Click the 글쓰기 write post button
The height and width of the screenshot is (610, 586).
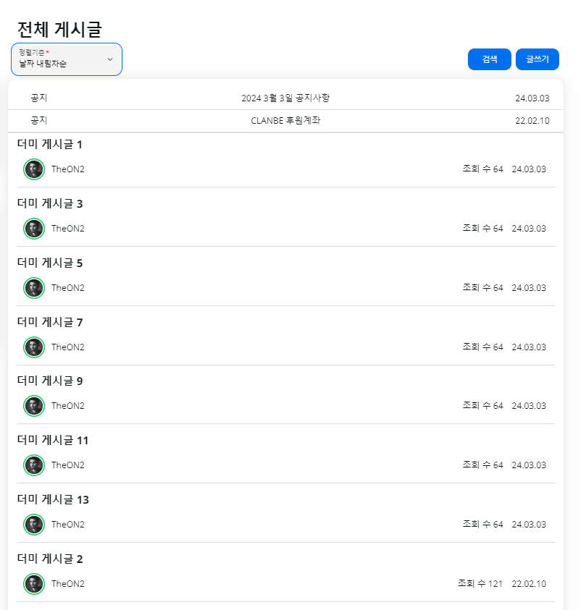coord(537,59)
